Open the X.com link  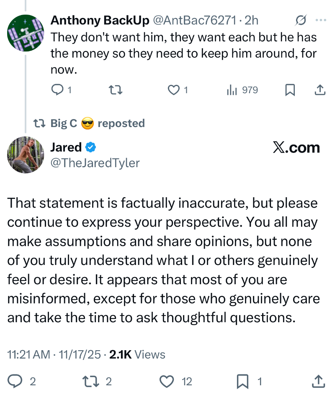[296, 148]
